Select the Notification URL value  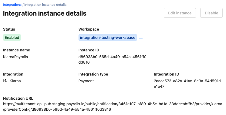pyautogui.click(x=113, y=107)
